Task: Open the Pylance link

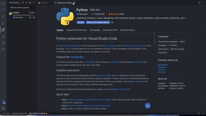Action: tap(101, 75)
